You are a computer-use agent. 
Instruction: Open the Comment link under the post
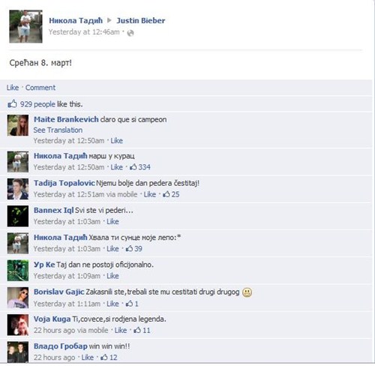[40, 88]
